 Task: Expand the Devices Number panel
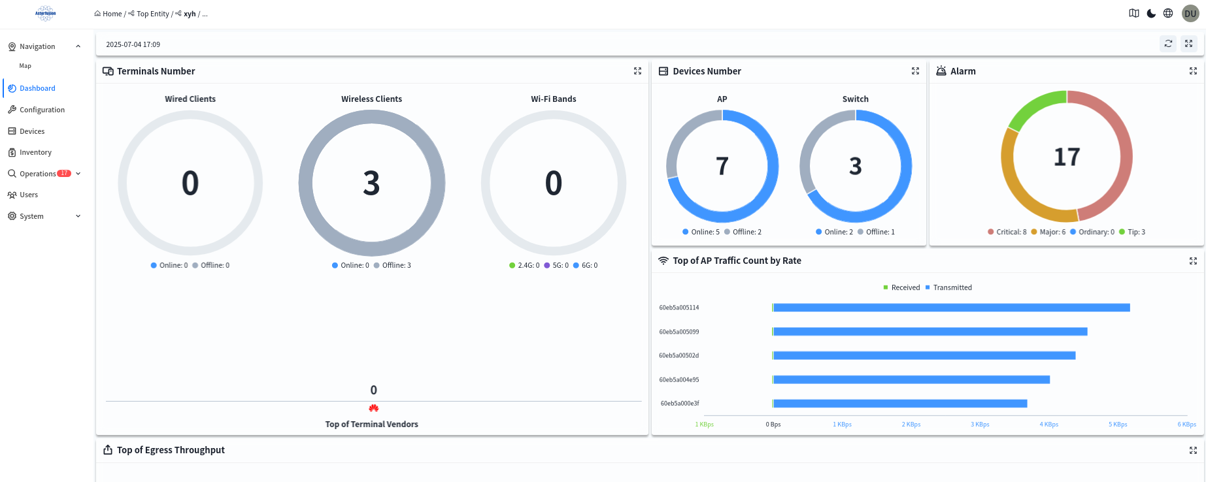(915, 71)
